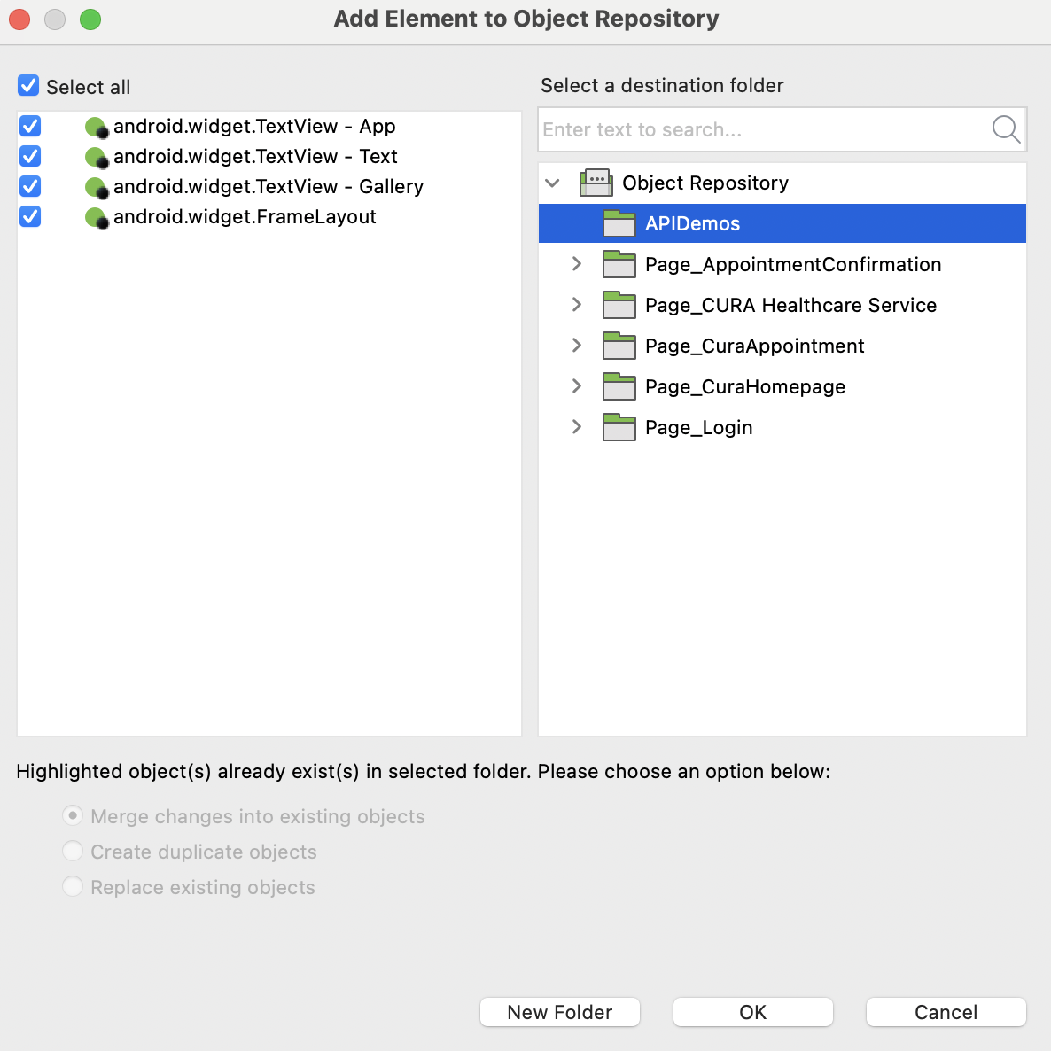Uncheck android.widget.FrameLayout element
The image size is (1051, 1051).
(29, 216)
